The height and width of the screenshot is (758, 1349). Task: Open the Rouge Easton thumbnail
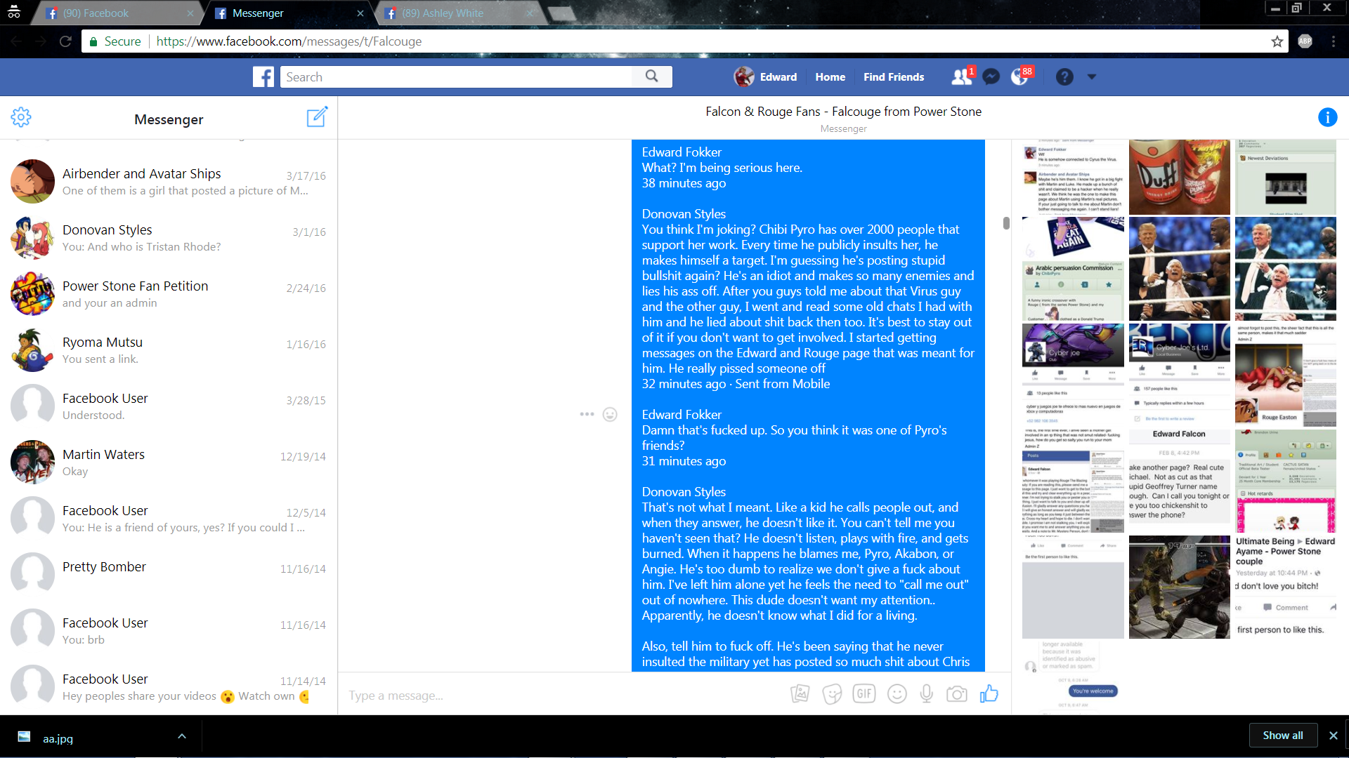coord(1285,375)
